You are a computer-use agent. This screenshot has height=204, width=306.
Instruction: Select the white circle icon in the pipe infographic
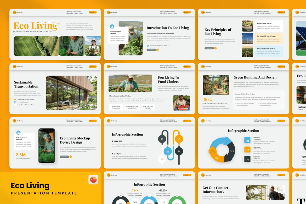(x=162, y=159)
